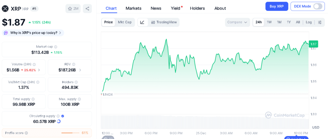Switch to the Yield tab
Viewport: 328px width, 139px height.
point(176,8)
